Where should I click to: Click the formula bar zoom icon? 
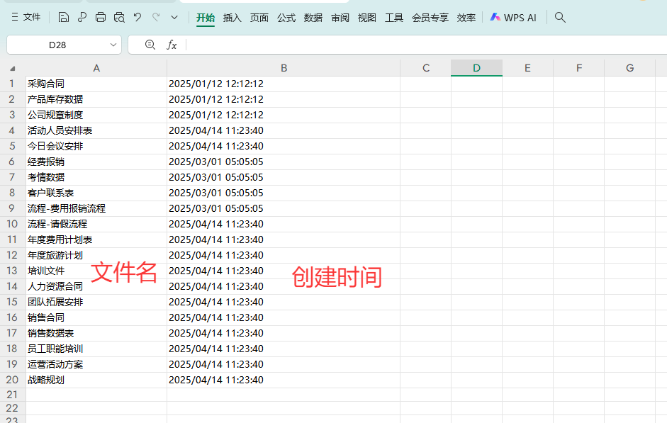[x=150, y=45]
